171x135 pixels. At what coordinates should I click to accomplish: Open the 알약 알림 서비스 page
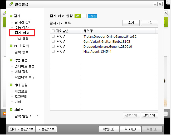pos(27,116)
